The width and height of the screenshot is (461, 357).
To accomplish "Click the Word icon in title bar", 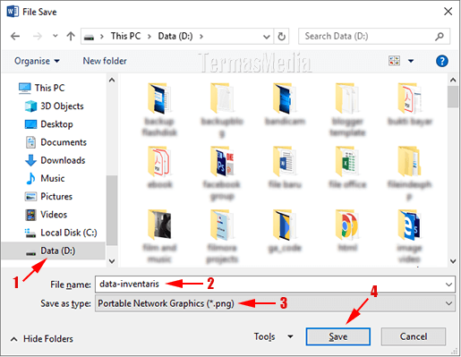I will tap(13, 12).
